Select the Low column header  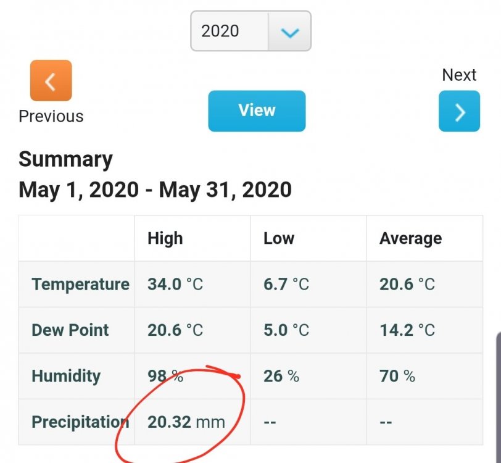coord(279,238)
